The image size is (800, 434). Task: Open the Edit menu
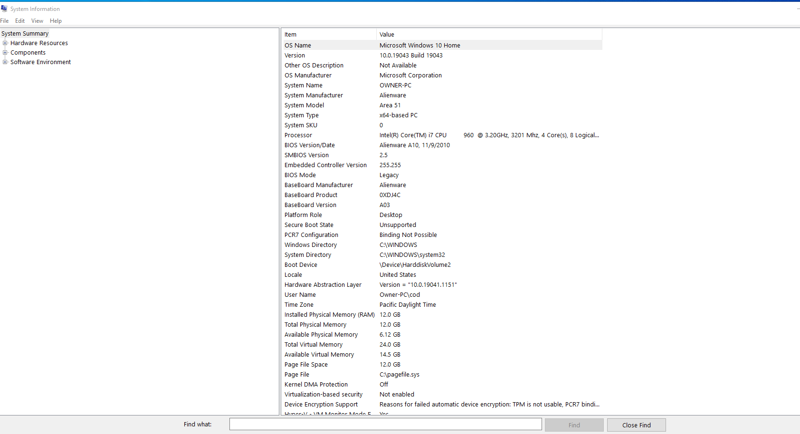(20, 21)
